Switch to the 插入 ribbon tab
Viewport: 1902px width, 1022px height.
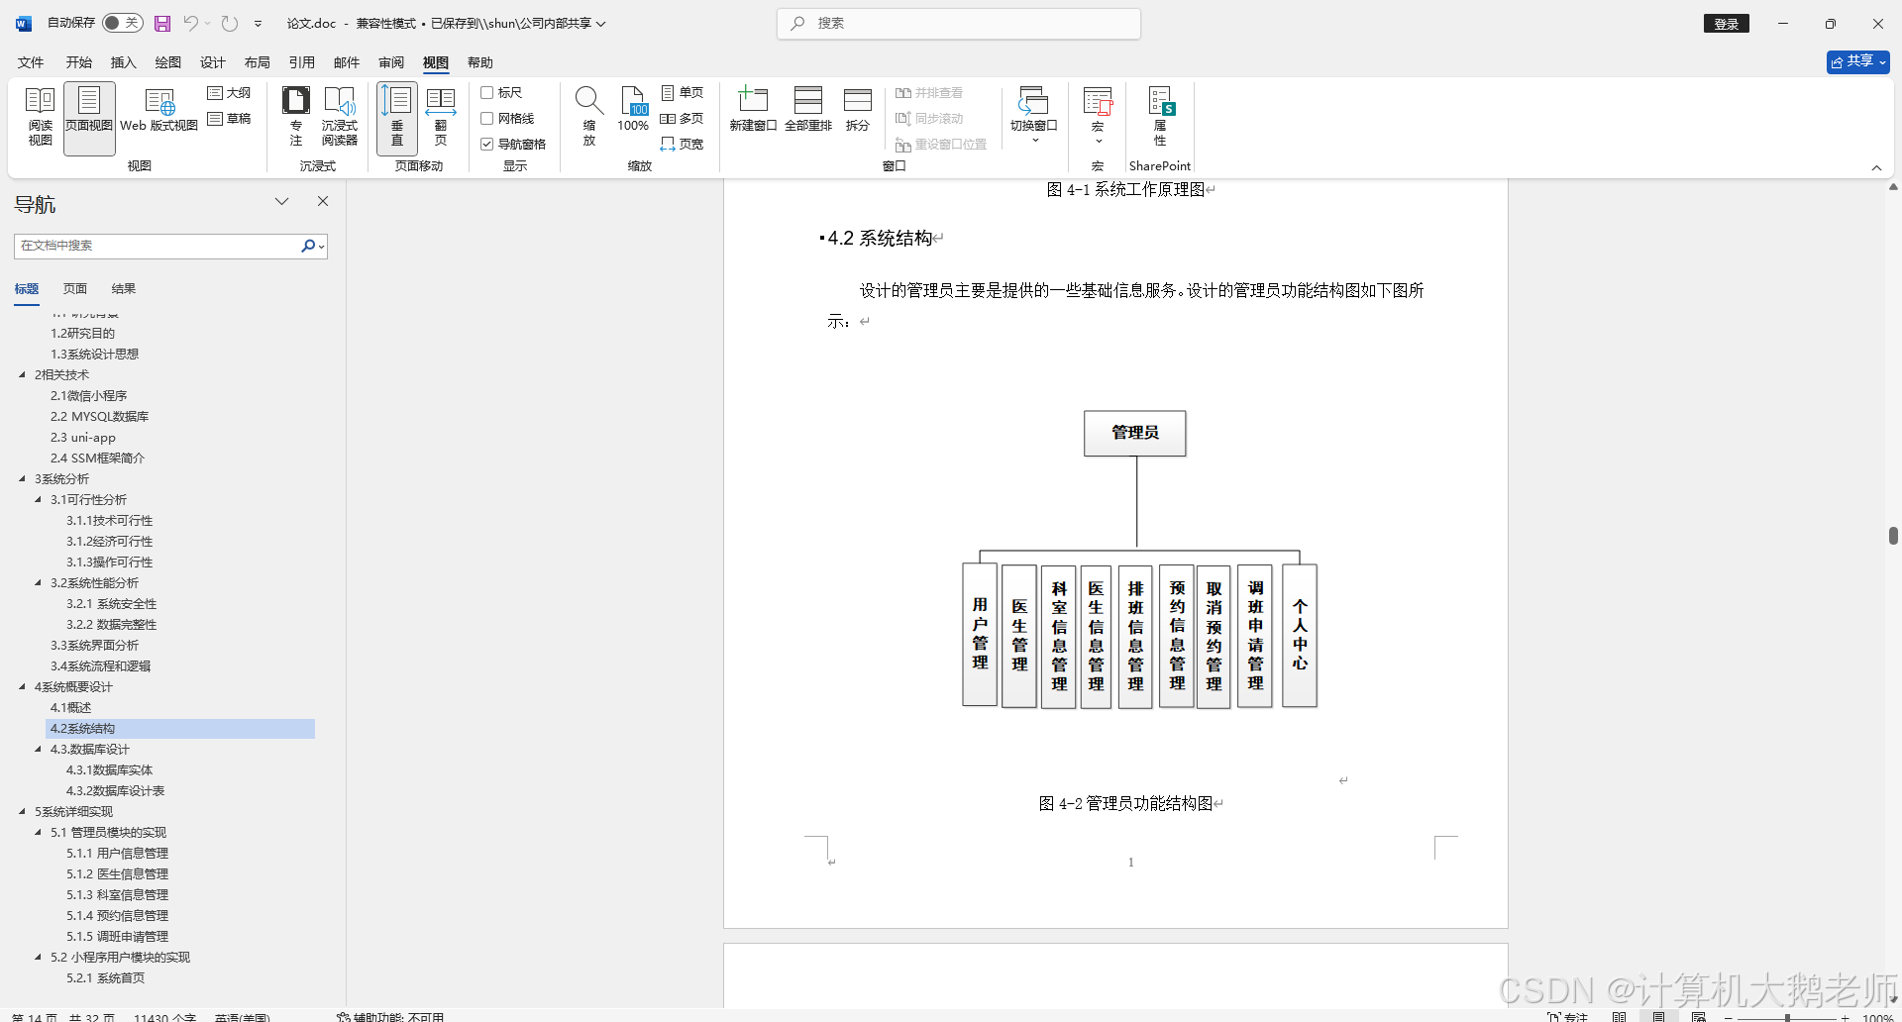[123, 61]
